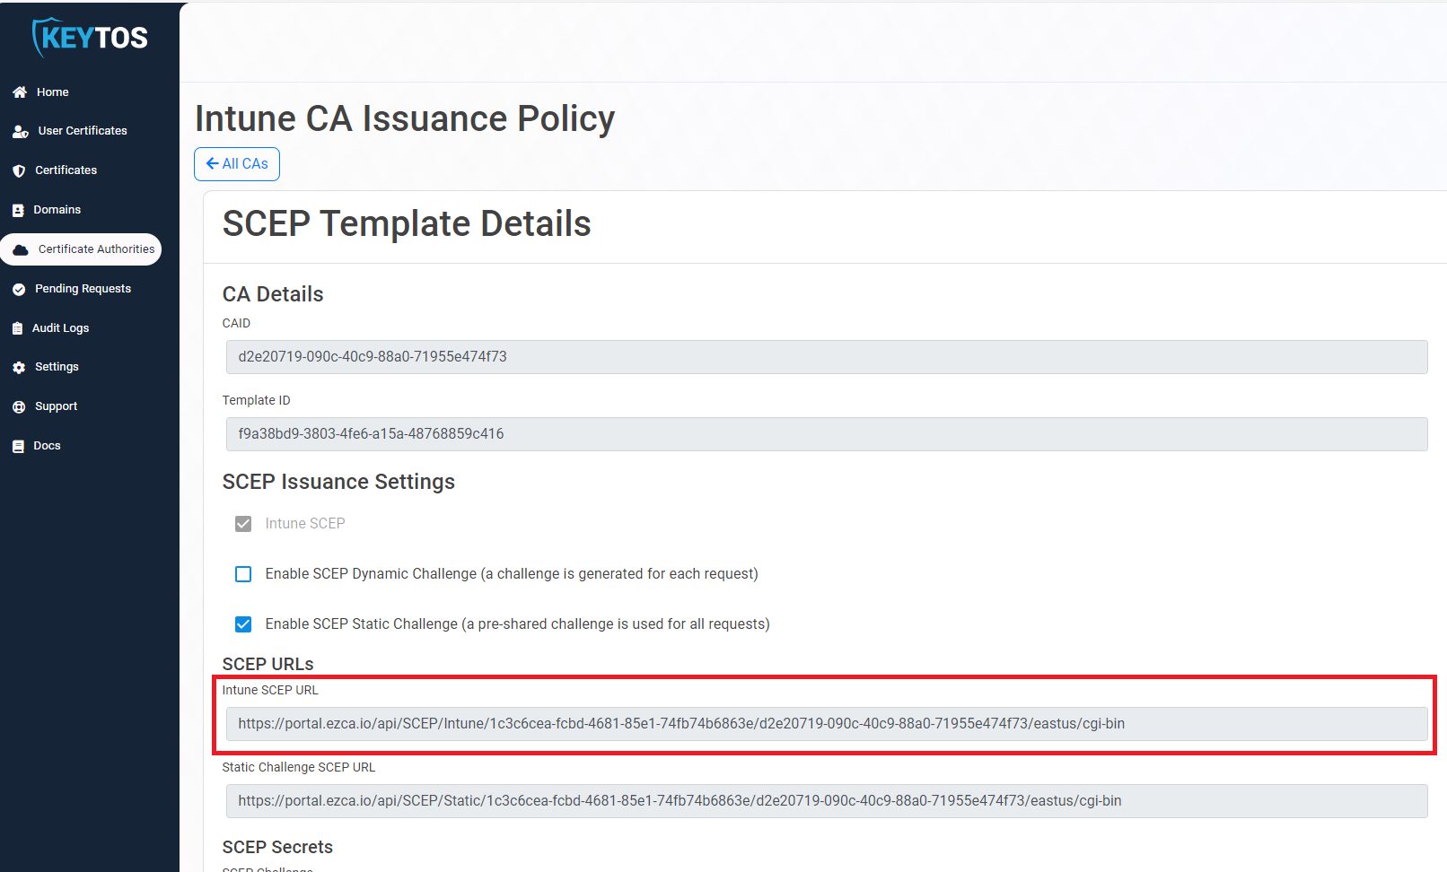Click the Template ID field
This screenshot has height=872, width=1447.
click(x=827, y=434)
